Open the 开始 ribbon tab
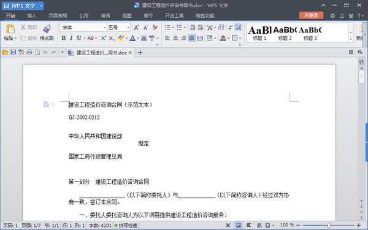This screenshot has width=368, height=230. 10,16
